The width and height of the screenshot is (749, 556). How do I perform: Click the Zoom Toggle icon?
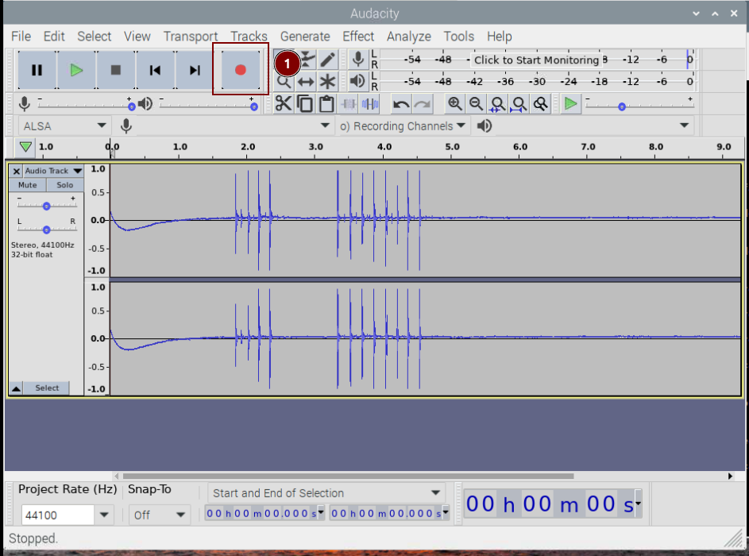[x=540, y=103]
